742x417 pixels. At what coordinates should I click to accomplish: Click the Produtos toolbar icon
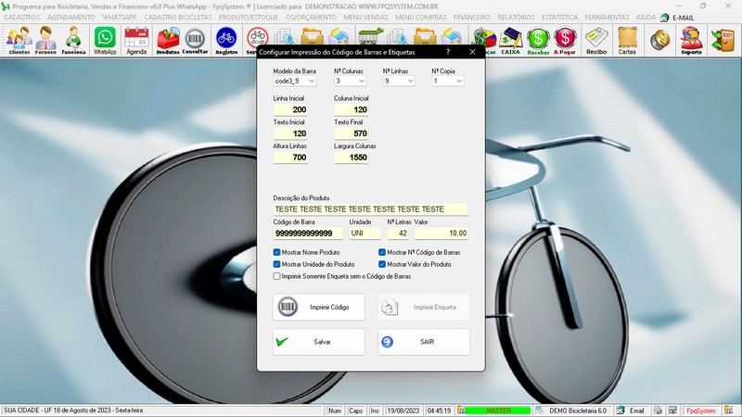[x=168, y=40]
